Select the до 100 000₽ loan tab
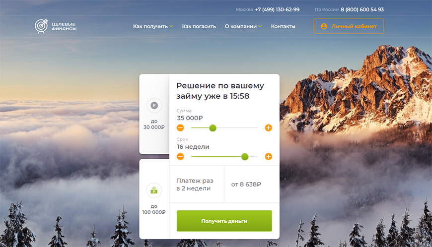Screen dimensions: 432x247 tap(154, 199)
